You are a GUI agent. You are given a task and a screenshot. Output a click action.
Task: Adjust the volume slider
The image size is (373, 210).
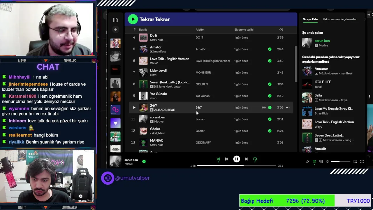pyautogui.click(x=340, y=162)
